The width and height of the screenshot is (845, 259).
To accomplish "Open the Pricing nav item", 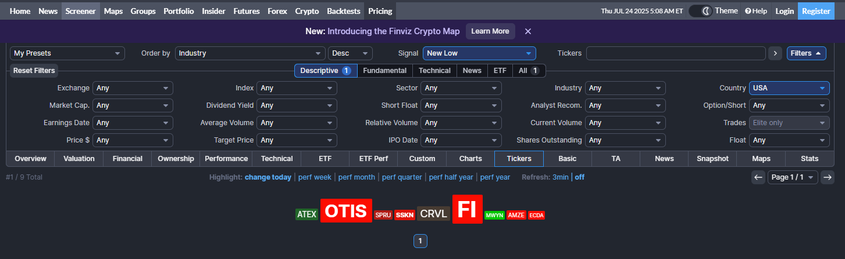I will (380, 11).
